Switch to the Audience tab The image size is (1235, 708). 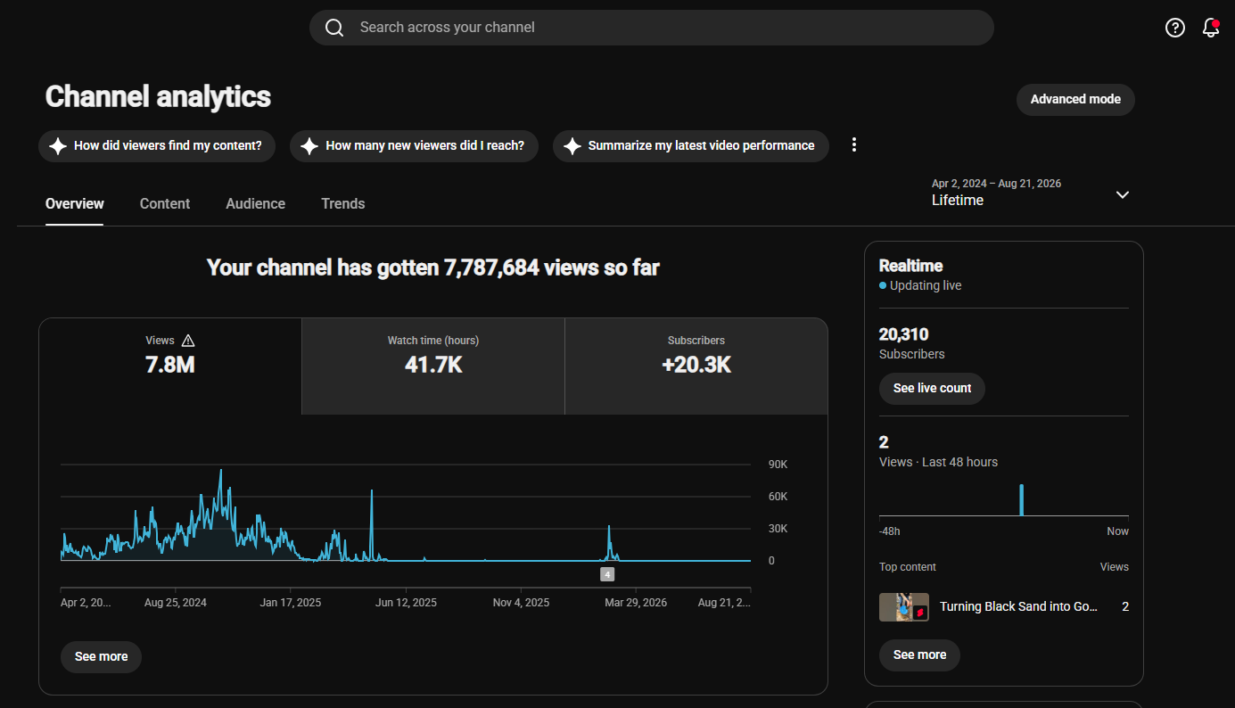(256, 203)
